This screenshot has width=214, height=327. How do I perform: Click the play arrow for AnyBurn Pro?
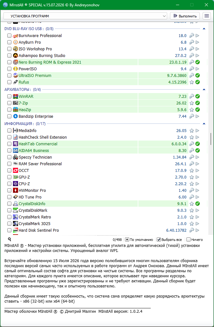pos(197,42)
